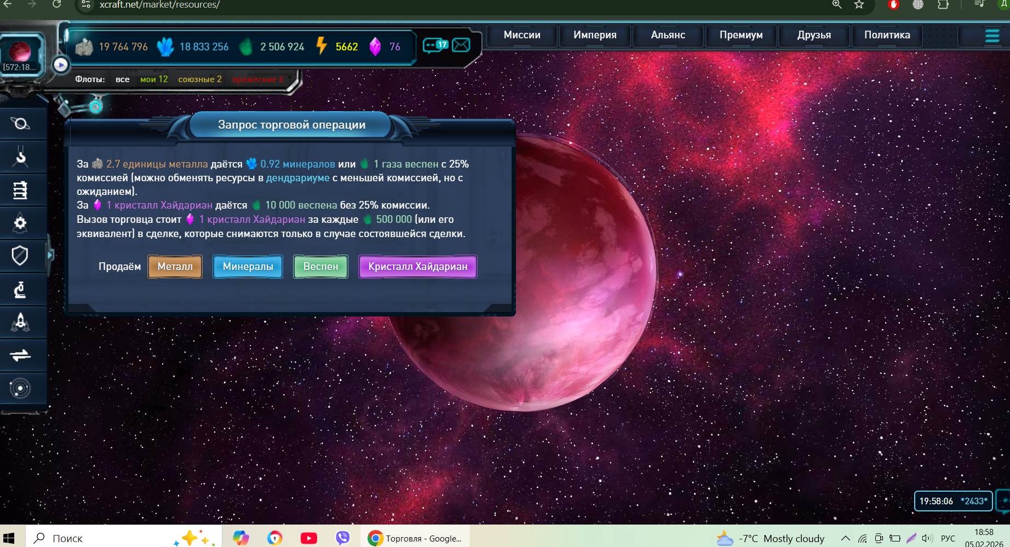1010x547 pixels.
Task: Show "вражеские 6" enemy fleets
Action: (258, 79)
